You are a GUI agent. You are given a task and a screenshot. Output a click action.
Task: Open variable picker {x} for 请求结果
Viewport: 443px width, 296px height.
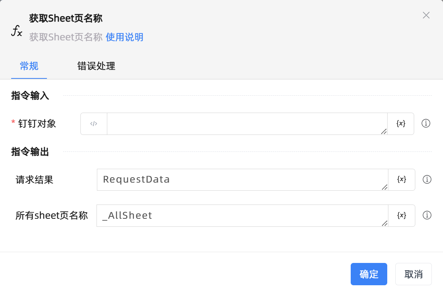click(401, 180)
